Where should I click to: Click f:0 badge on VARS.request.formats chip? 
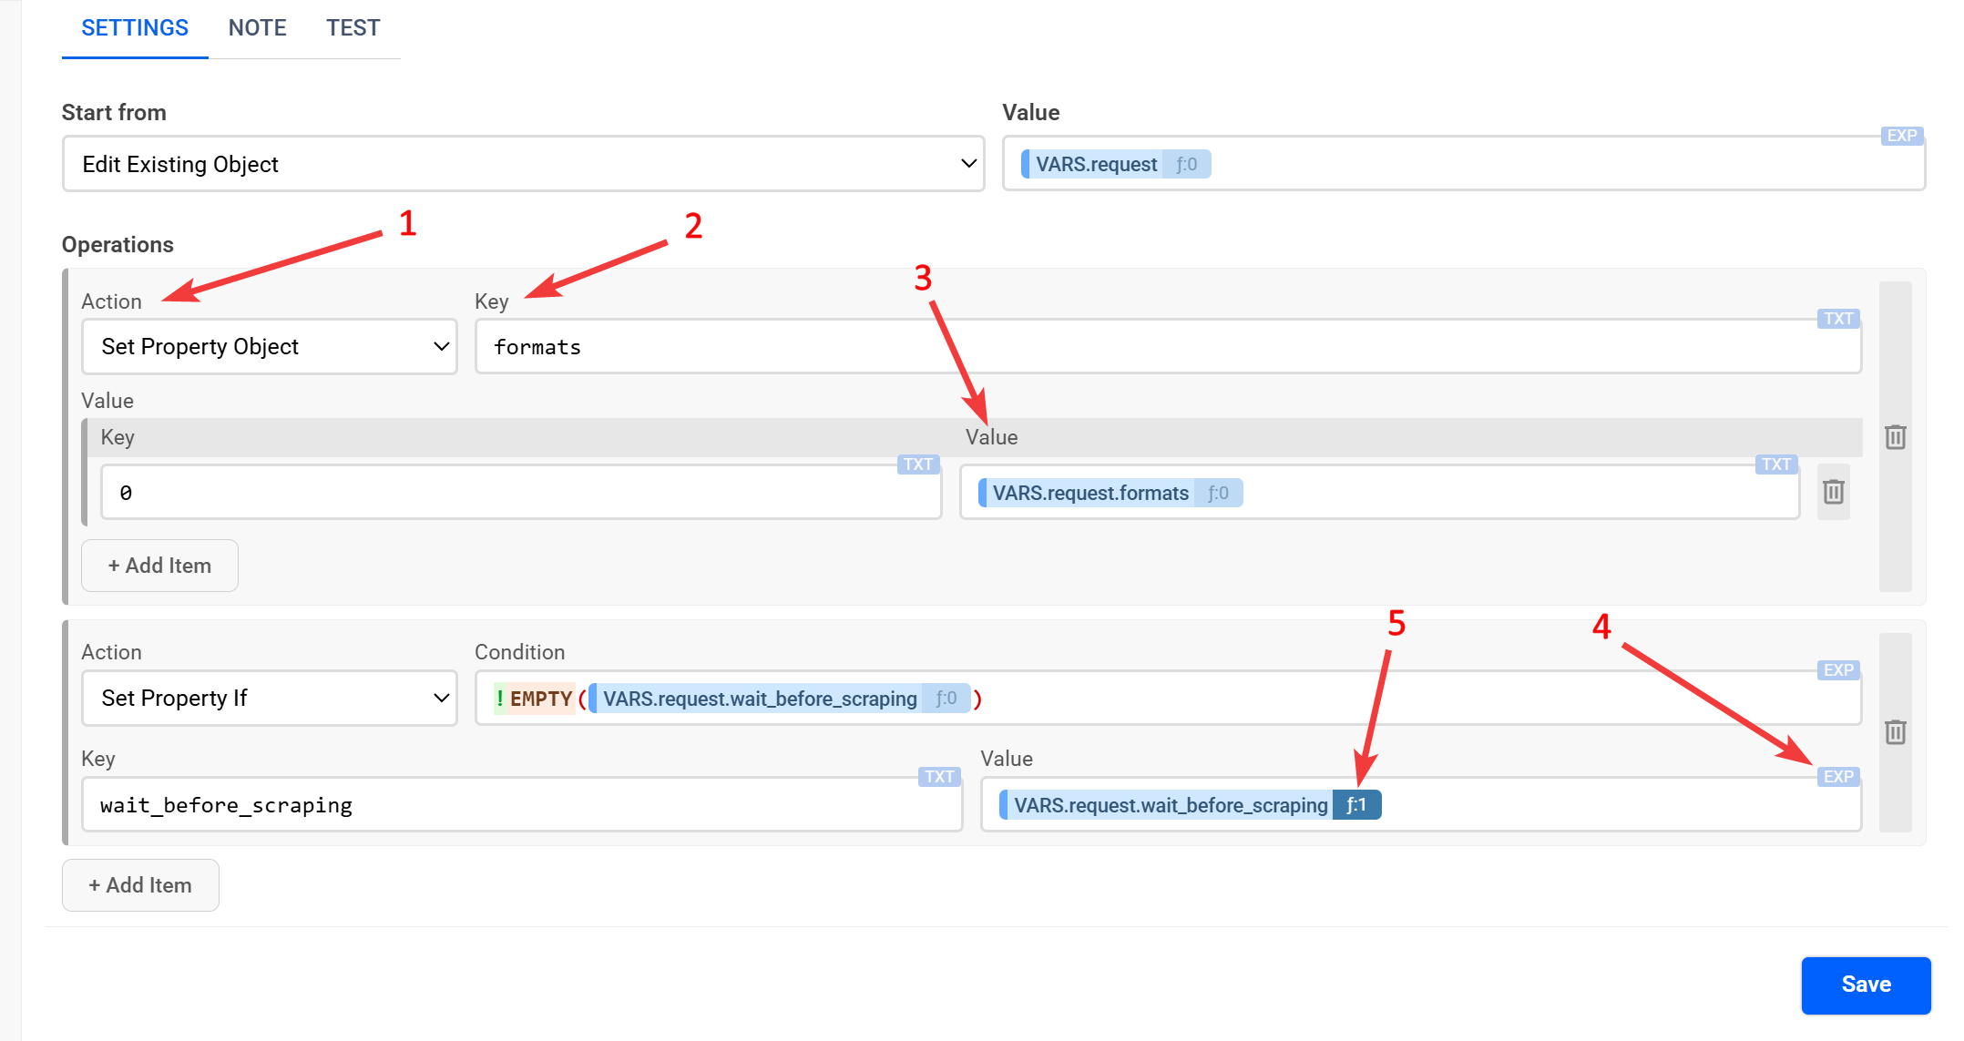pyautogui.click(x=1218, y=493)
